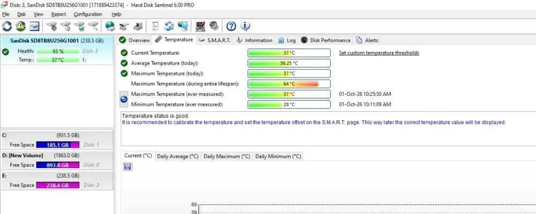This screenshot has width=536, height=214.
Task: Click the Average Temperature 36.25 °C gauge
Action: (x=289, y=63)
